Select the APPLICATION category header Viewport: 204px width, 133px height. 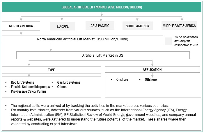(152, 70)
